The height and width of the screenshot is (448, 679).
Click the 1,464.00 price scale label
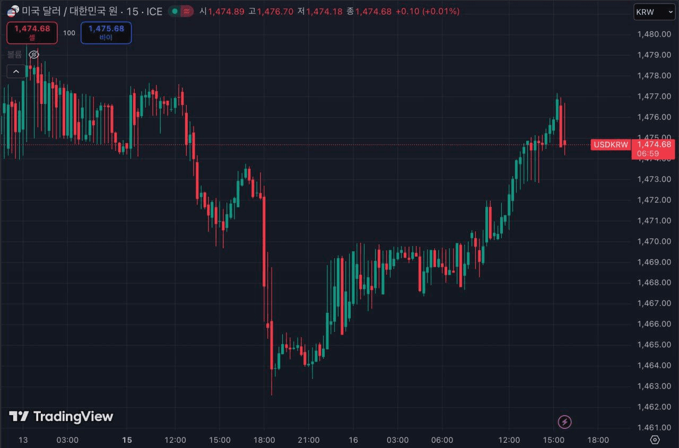[x=654, y=365]
